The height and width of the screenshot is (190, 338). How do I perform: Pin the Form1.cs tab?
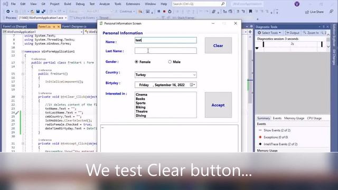54,27
